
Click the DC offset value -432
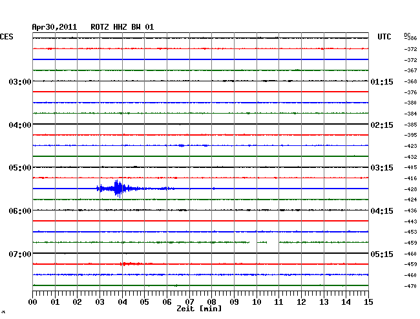410,157
